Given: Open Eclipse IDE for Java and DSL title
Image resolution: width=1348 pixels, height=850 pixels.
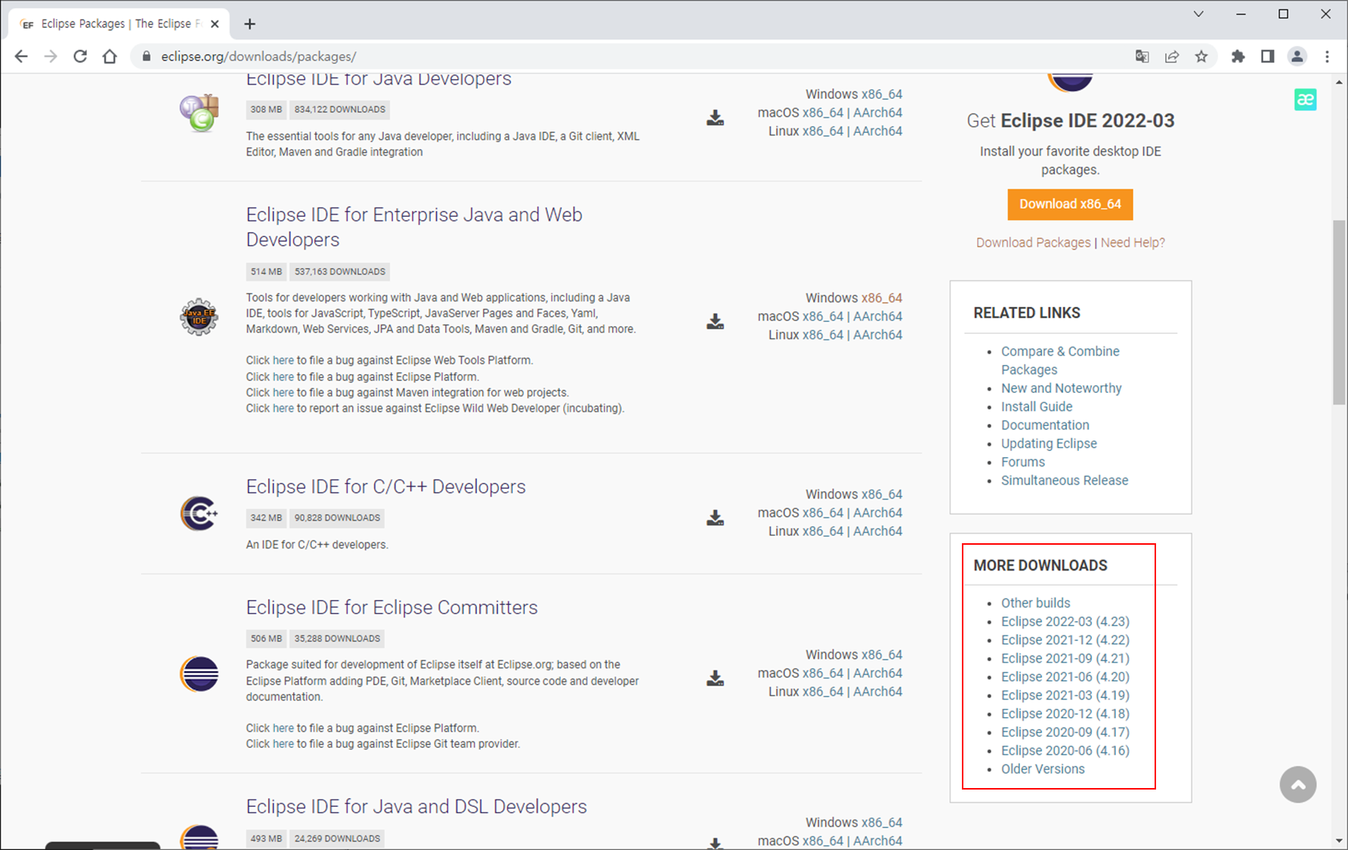Looking at the screenshot, I should coord(416,806).
